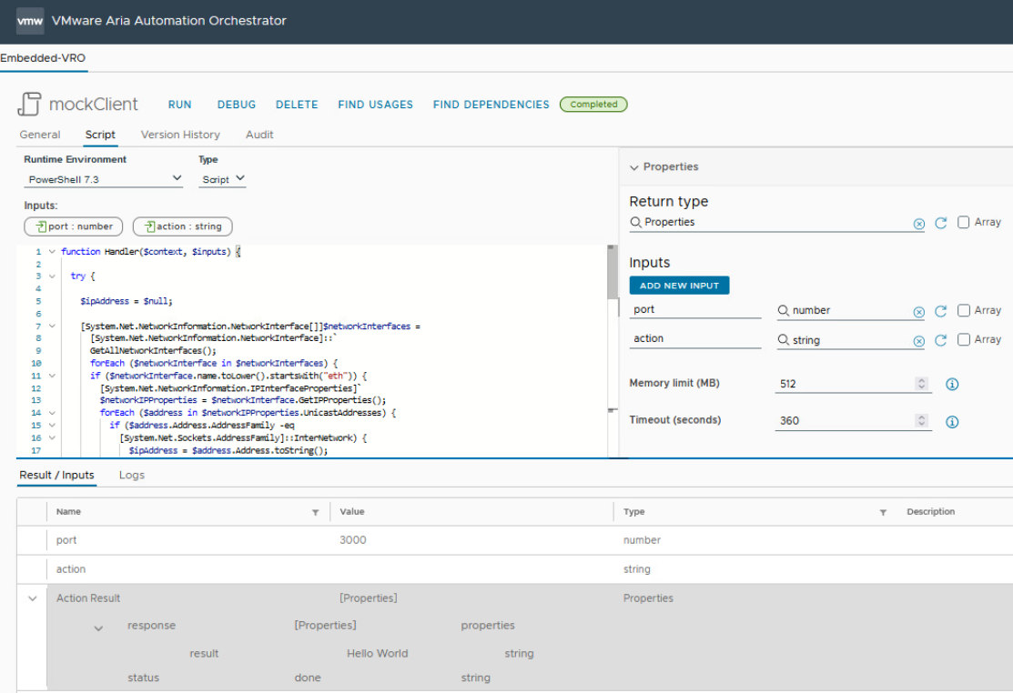
Task: Open search for Return type Properties
Action: 635,222
